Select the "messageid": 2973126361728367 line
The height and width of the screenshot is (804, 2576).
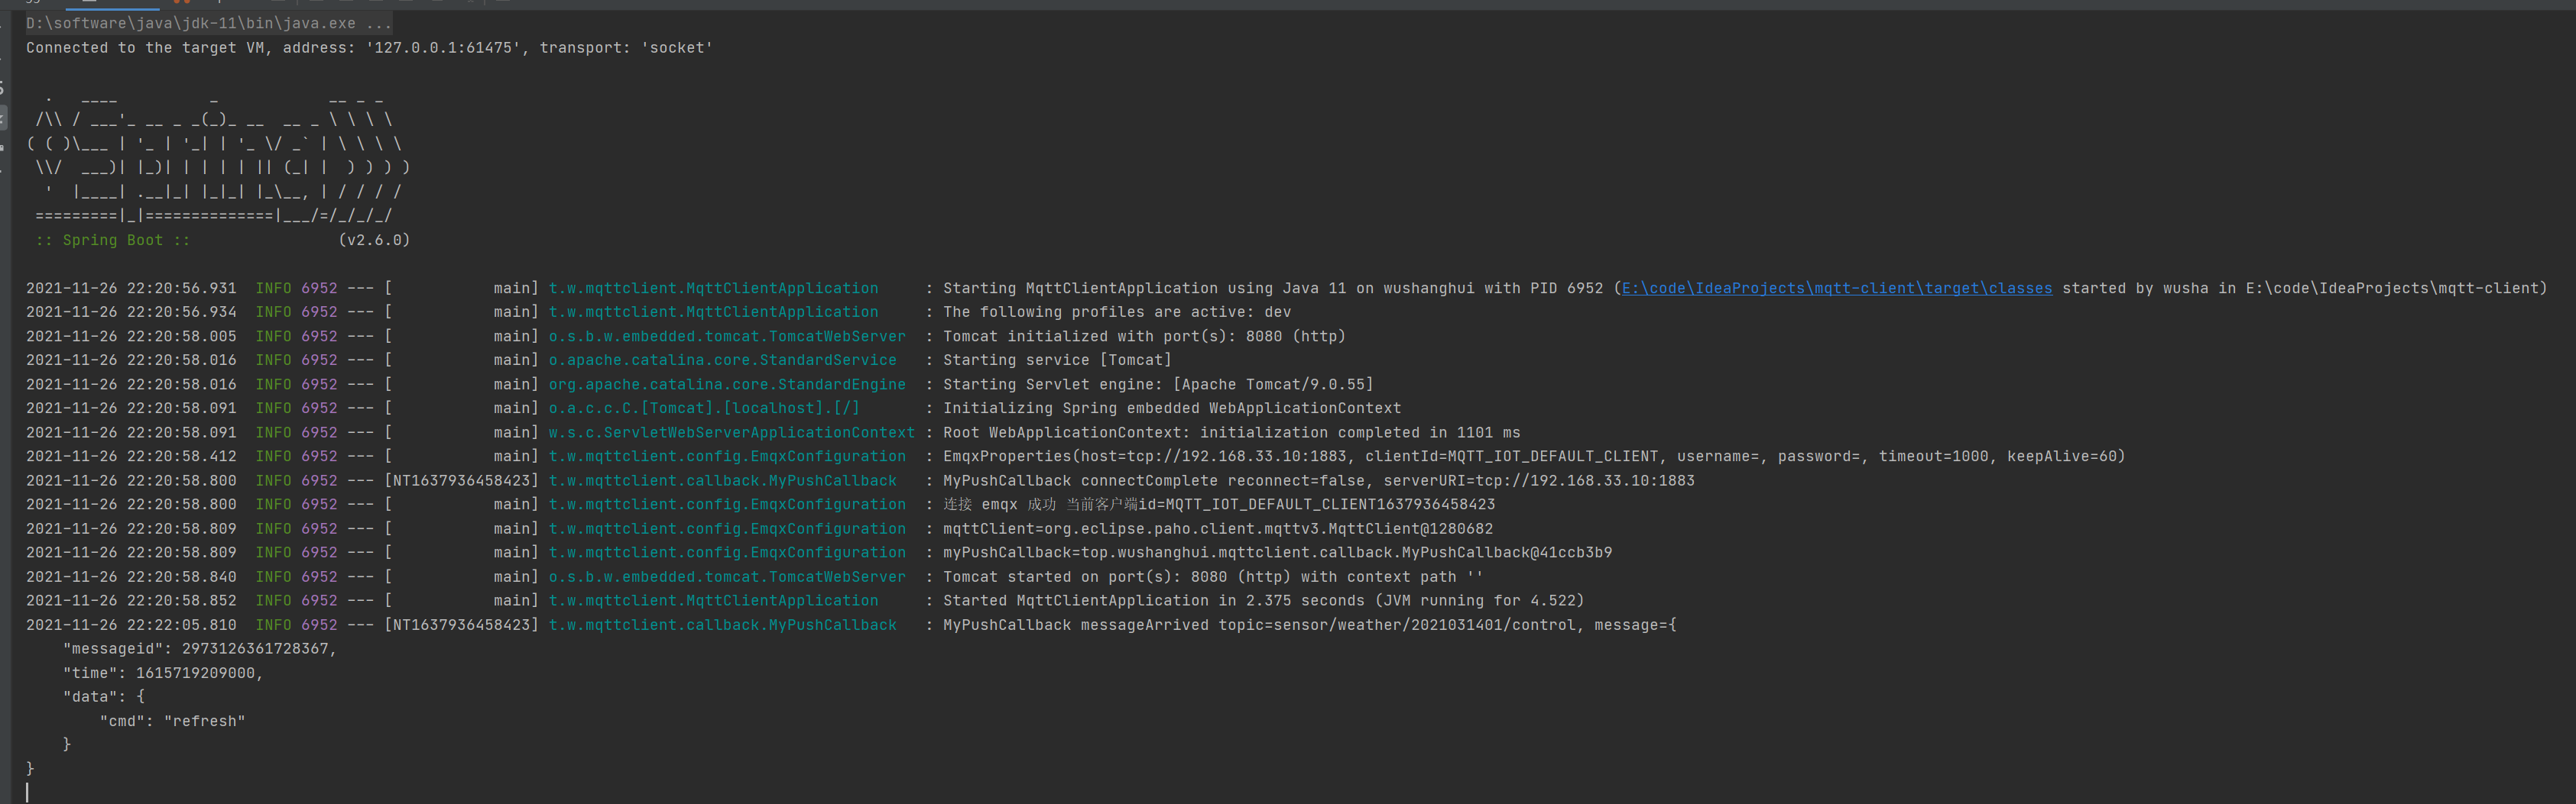pyautogui.click(x=200, y=649)
